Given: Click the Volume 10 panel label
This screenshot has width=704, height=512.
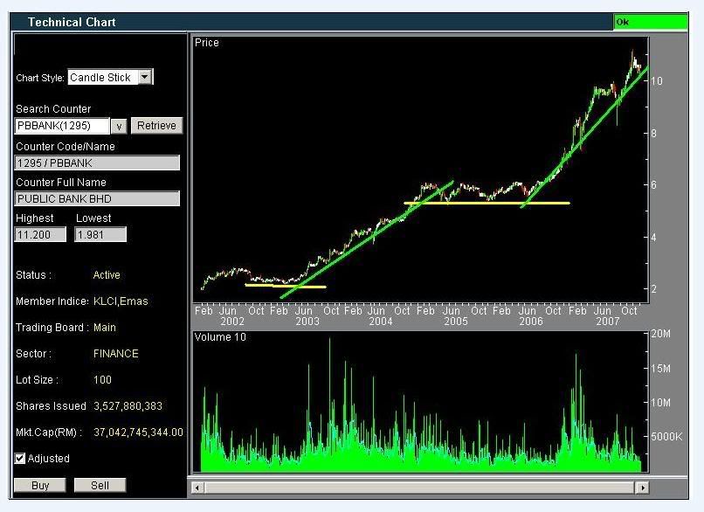Looking at the screenshot, I should point(219,337).
